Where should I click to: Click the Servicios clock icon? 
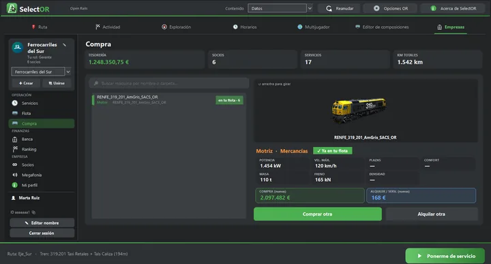(15, 103)
